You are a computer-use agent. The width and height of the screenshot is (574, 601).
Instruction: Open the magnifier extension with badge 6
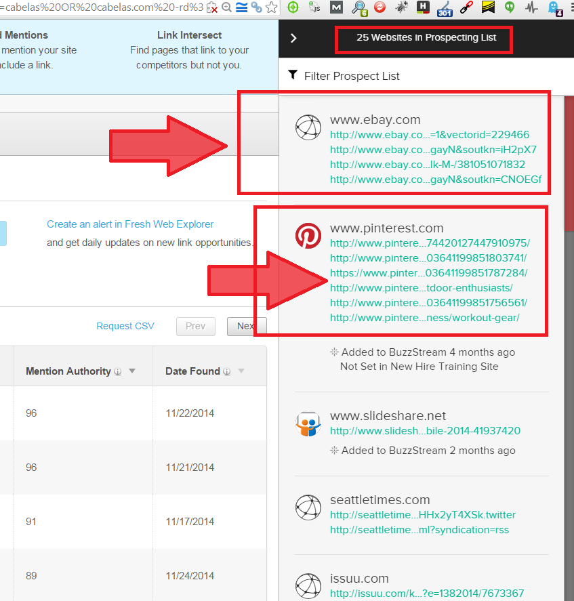359,8
